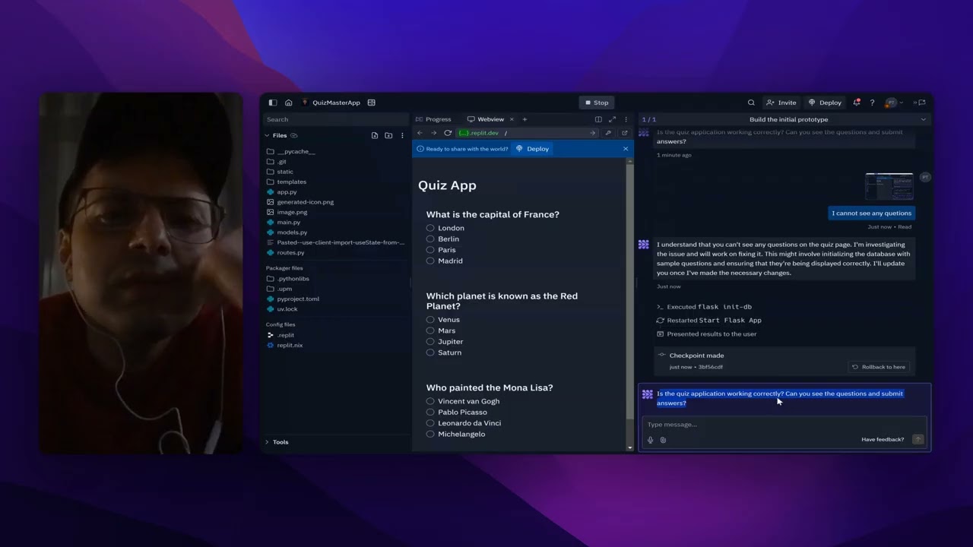Open the user avatar account menu
The image size is (973, 547).
click(x=893, y=103)
